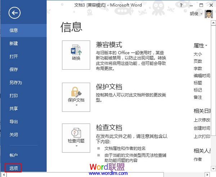
Task: Open the 保护文档 (Protect Document) lock icon
Action: point(76,96)
